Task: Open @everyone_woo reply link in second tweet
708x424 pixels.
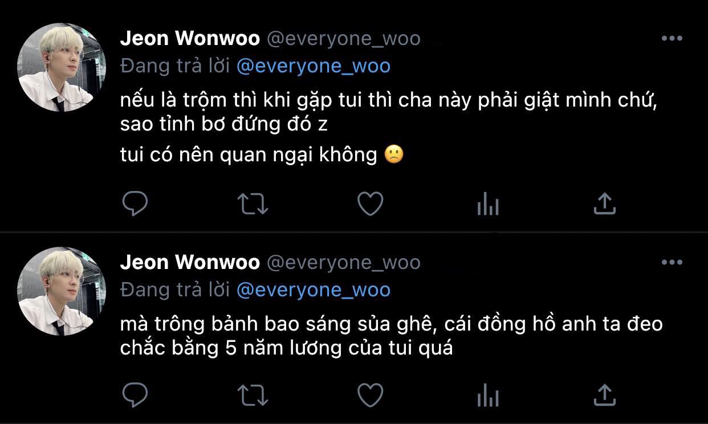Action: tap(313, 290)
